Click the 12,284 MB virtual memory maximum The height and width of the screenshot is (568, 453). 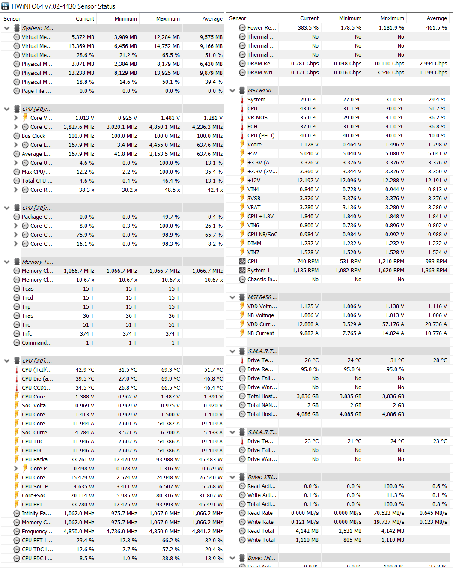click(167, 37)
